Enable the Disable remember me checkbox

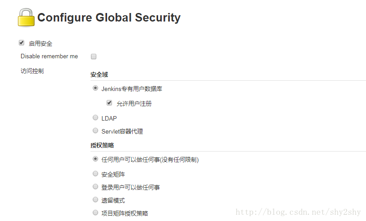pos(94,56)
